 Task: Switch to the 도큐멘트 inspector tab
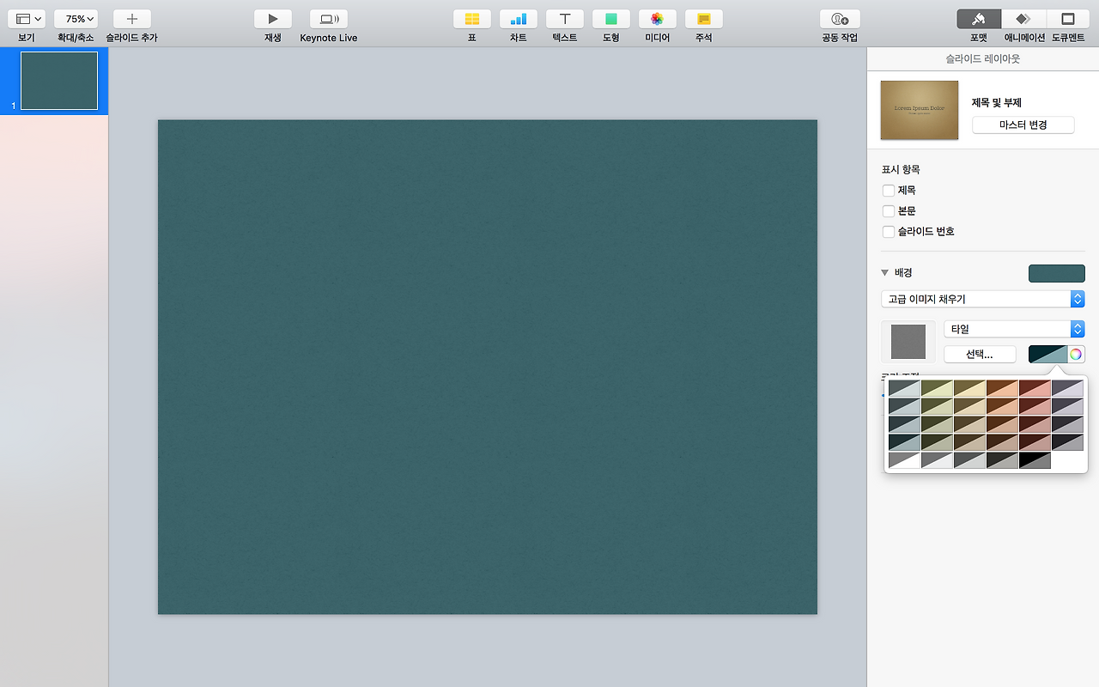coord(1068,19)
